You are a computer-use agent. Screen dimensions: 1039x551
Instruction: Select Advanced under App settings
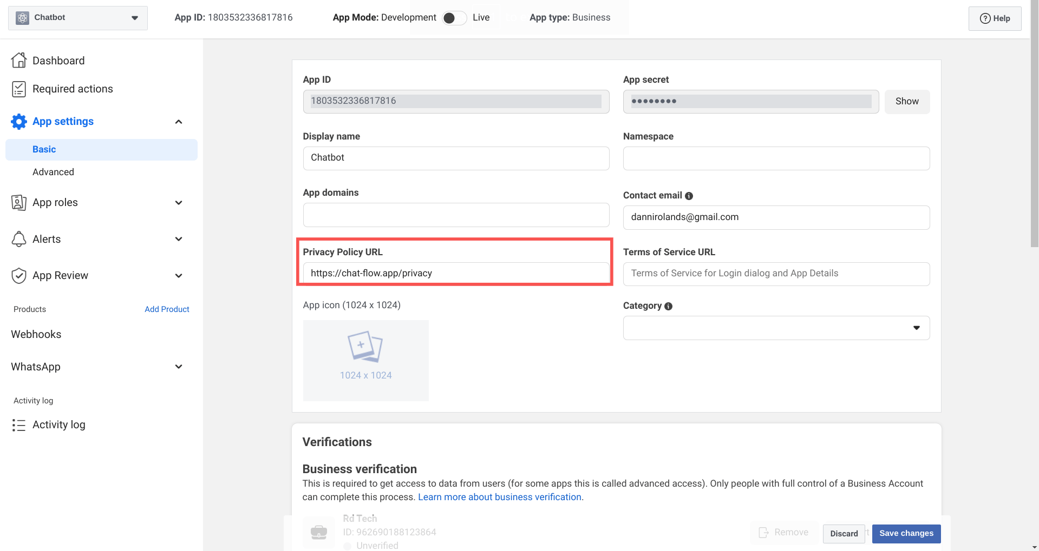pyautogui.click(x=53, y=172)
